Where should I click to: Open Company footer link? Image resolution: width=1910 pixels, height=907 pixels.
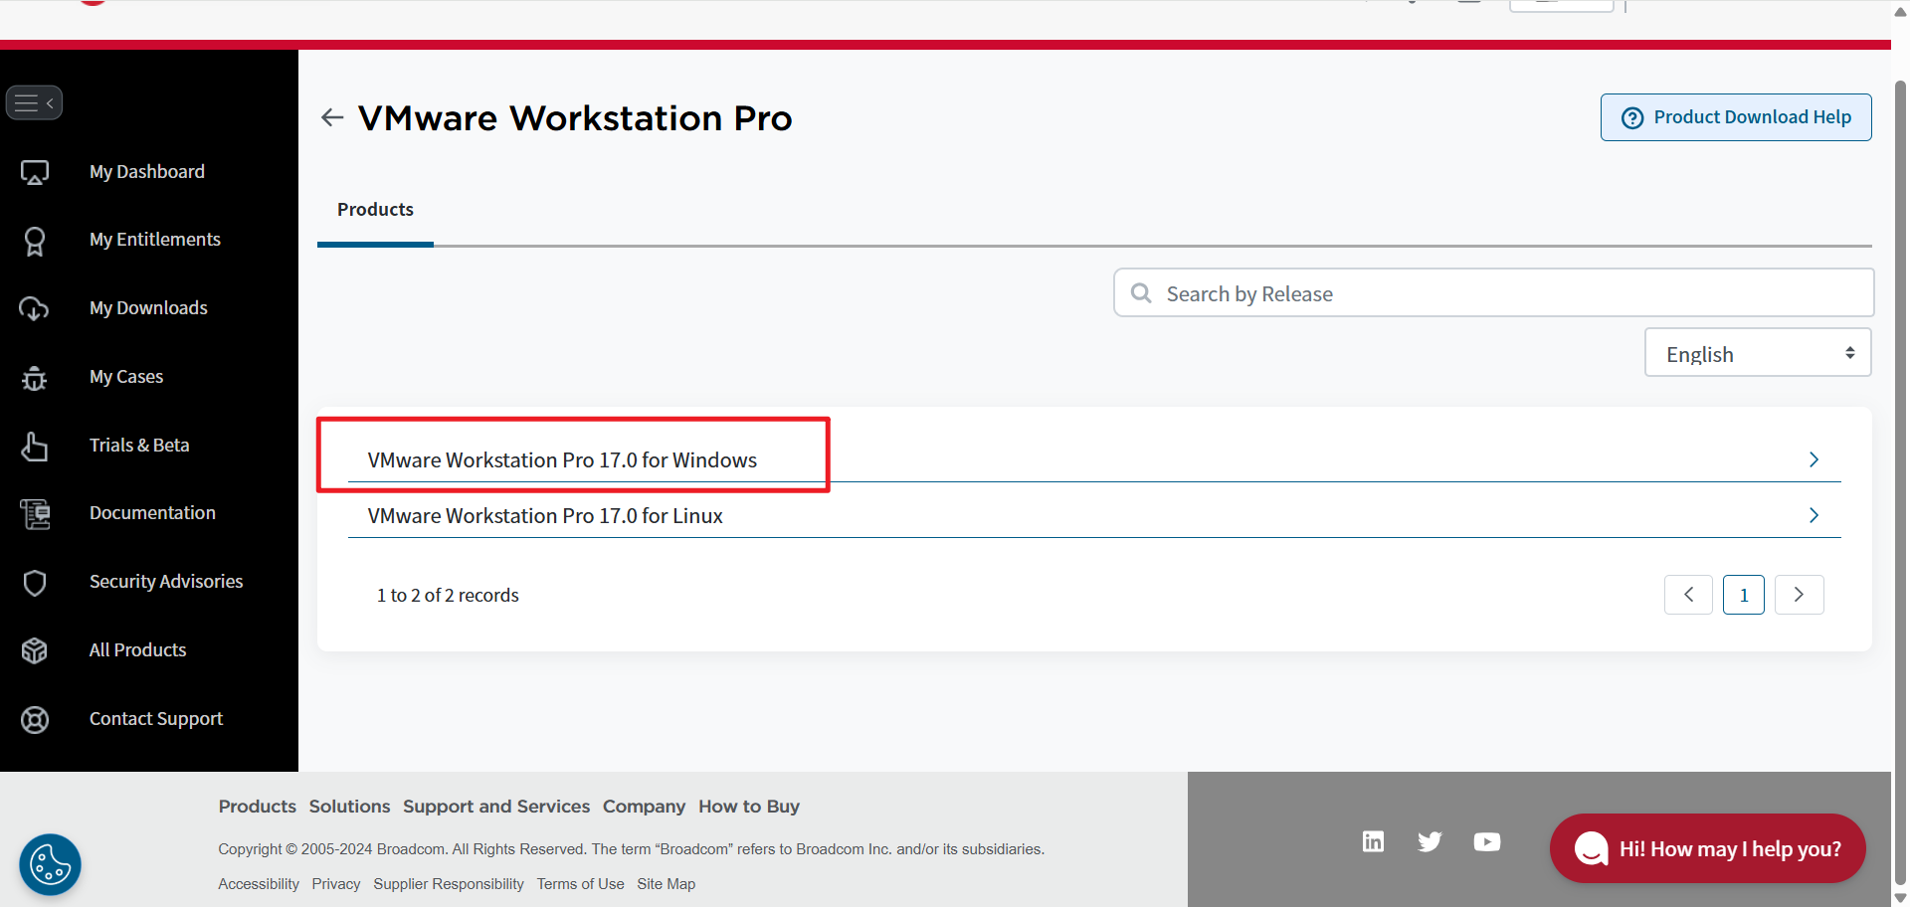(644, 807)
